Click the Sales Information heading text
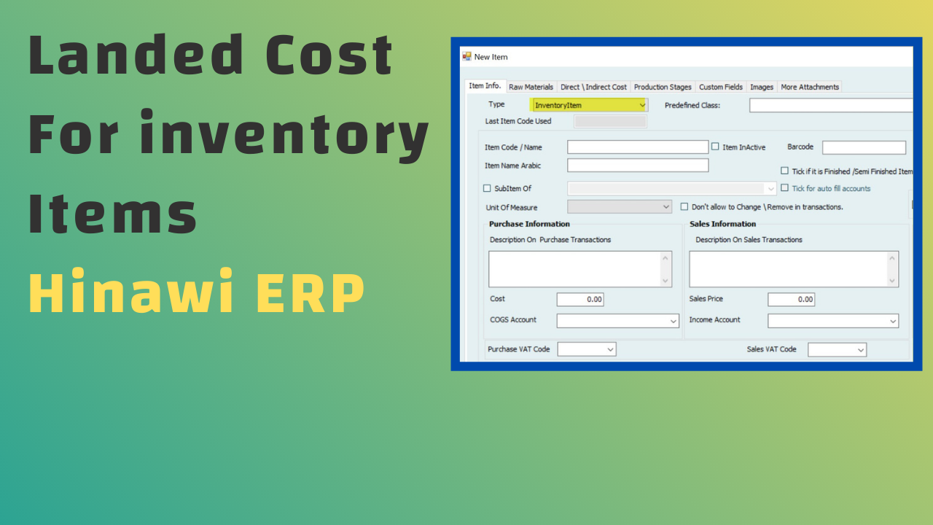933x525 pixels. (723, 224)
